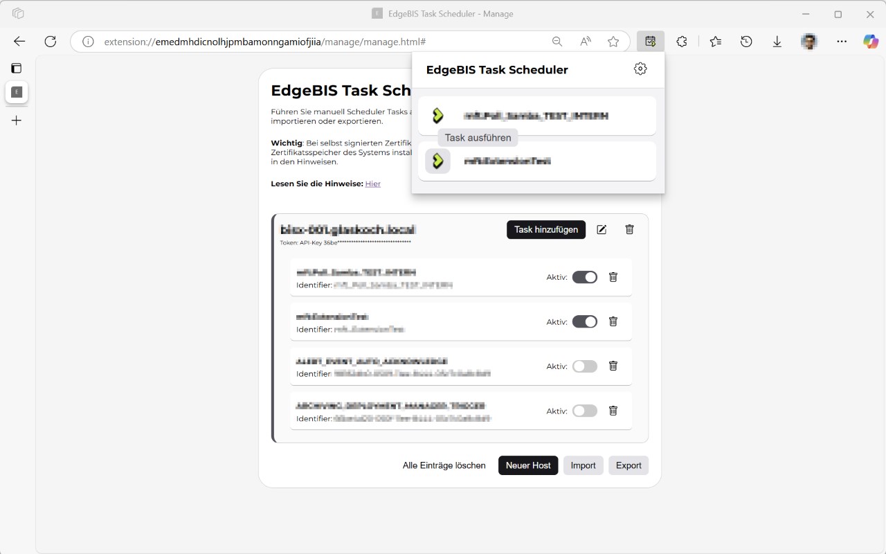The width and height of the screenshot is (886, 554).
Task: Click the EdgeBIS Task Sch page heading
Action: pos(341,90)
